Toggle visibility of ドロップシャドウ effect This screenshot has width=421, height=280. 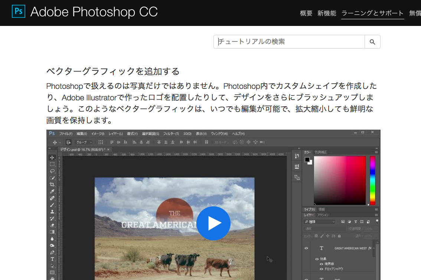[322, 269]
